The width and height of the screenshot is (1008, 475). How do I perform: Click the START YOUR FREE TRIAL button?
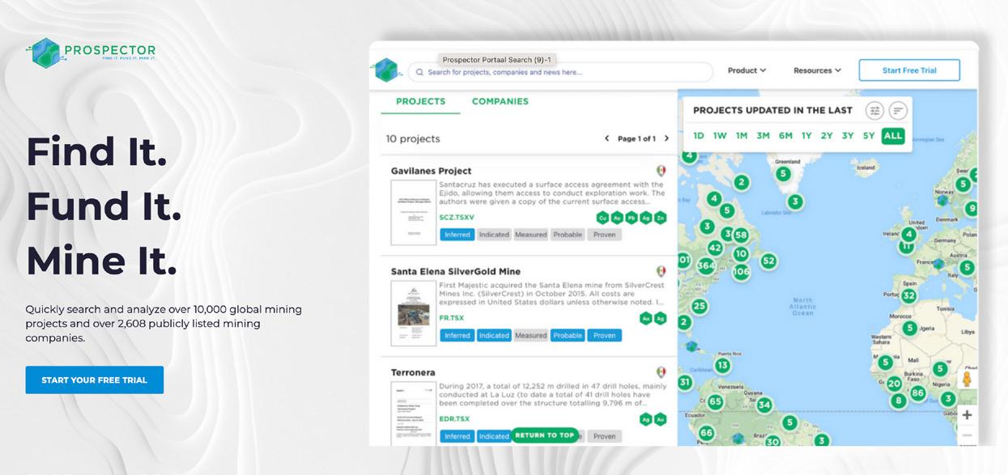[95, 380]
